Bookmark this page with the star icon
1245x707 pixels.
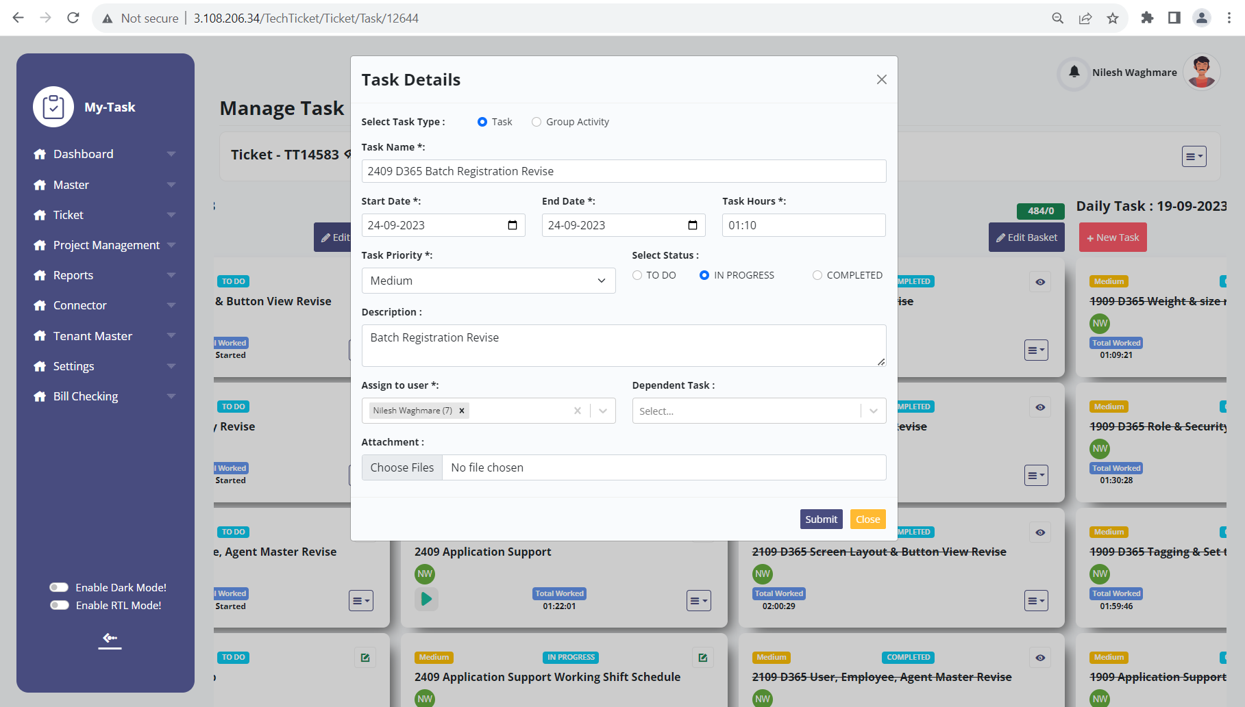1113,18
